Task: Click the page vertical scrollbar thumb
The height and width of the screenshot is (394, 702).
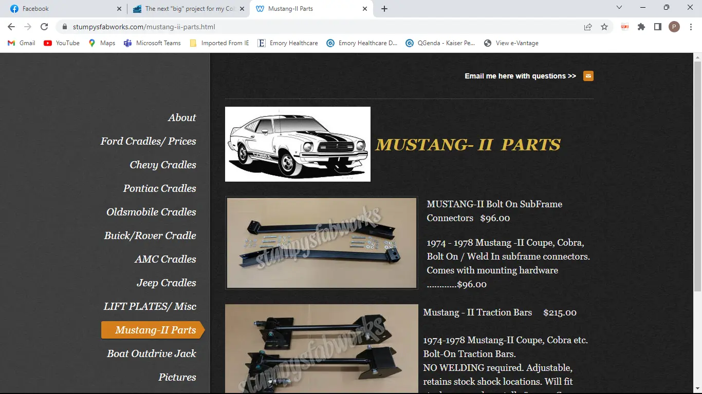Action: coord(697,176)
